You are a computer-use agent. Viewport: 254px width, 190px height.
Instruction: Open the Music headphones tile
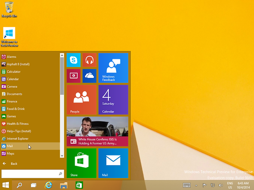pyautogui.click(x=89, y=60)
